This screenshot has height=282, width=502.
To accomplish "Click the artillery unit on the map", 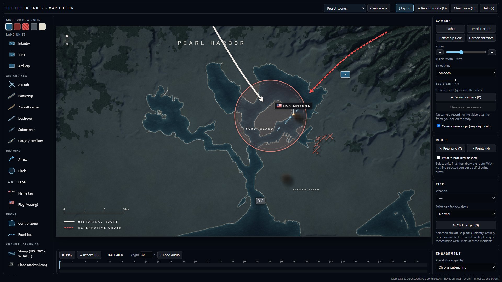I will coord(345,74).
